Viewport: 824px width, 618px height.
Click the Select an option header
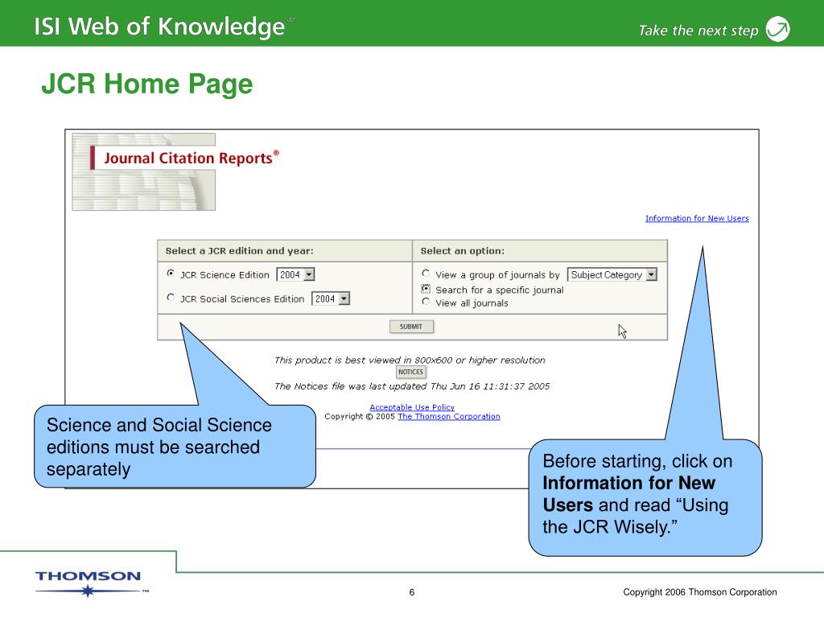tap(462, 251)
